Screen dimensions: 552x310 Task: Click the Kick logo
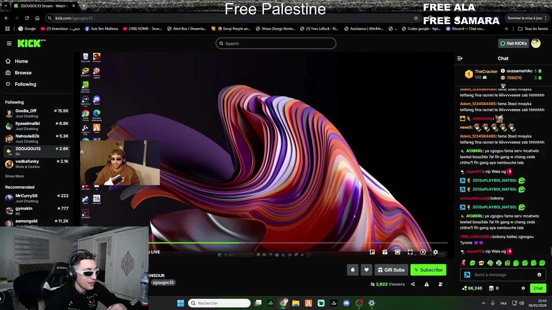pyautogui.click(x=31, y=43)
